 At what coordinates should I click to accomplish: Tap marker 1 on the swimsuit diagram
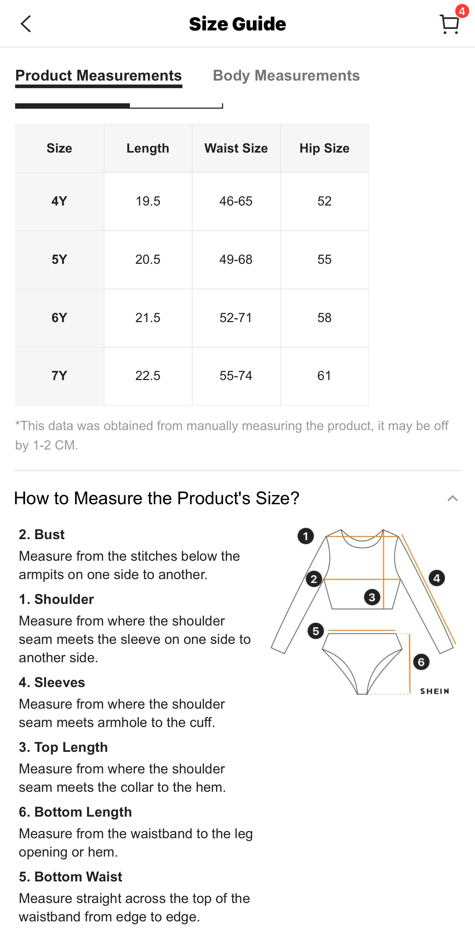coord(306,536)
